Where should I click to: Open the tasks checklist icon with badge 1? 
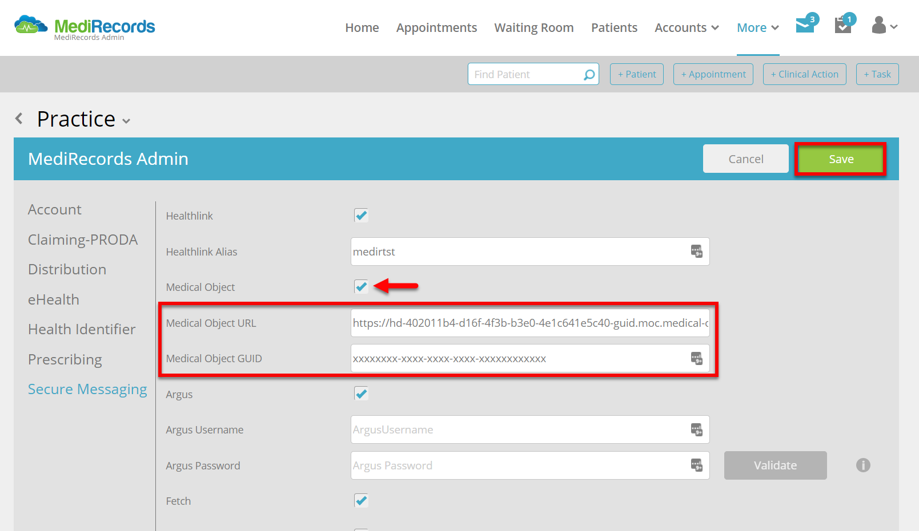(844, 25)
